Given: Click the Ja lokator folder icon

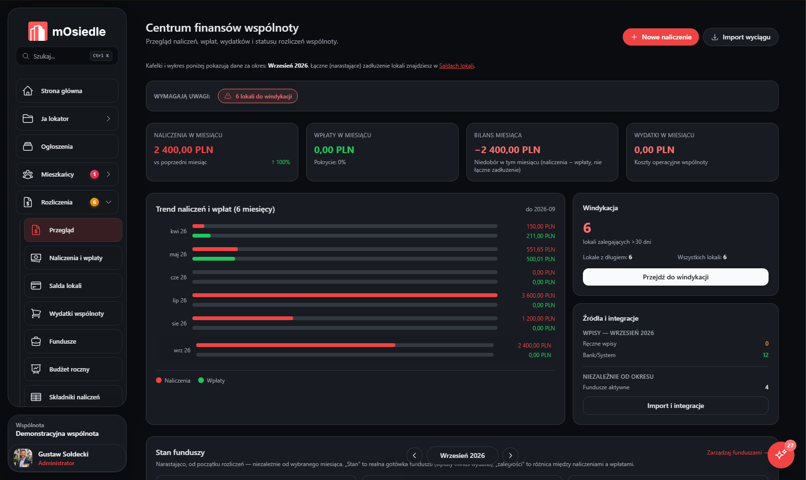Looking at the screenshot, I should click(x=28, y=119).
